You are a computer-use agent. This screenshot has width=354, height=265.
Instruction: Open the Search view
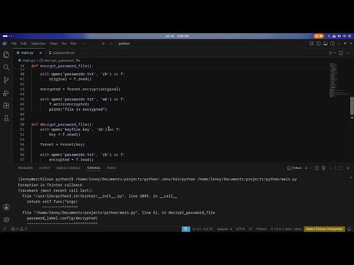point(6,67)
